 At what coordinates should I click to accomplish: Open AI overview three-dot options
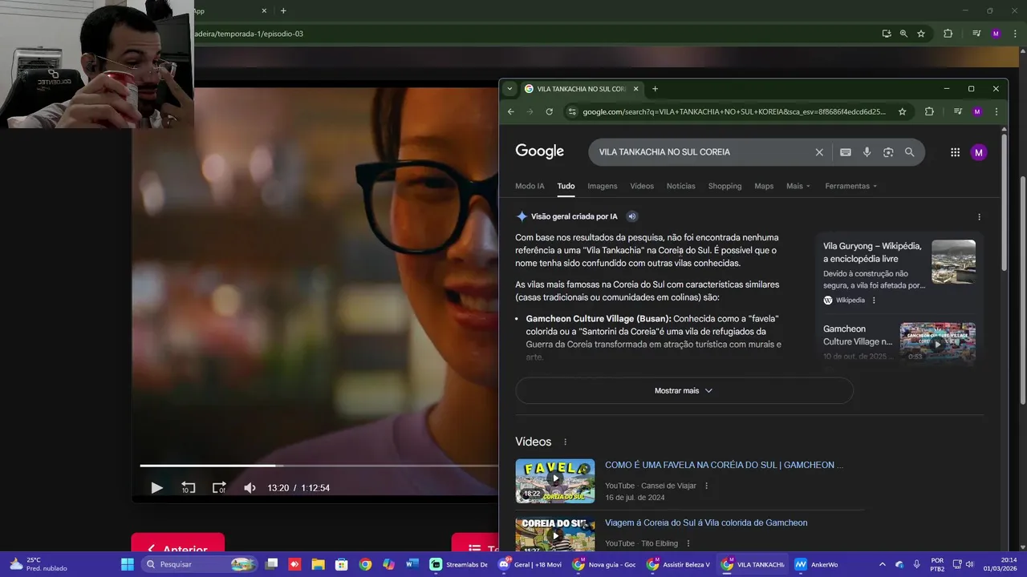click(x=979, y=216)
